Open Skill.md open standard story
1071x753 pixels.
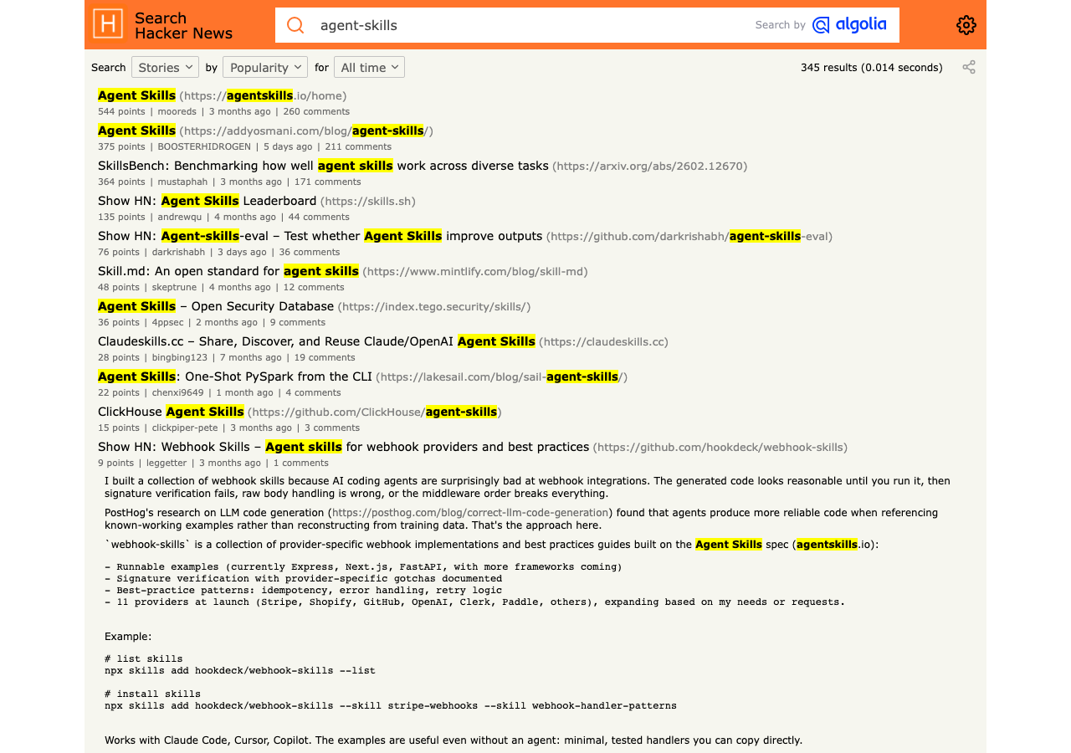[228, 271]
